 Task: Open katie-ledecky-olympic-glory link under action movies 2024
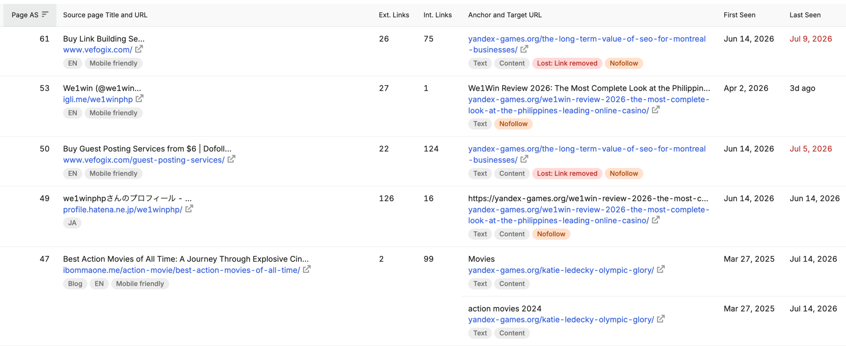[561, 320]
